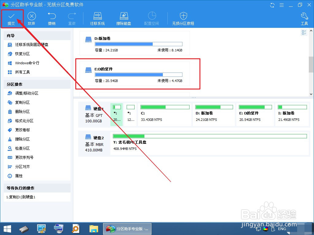The width and height of the screenshot is (314, 235).
Task: Select the E: D的复件 20.54GB disk block
Action: click(x=255, y=114)
